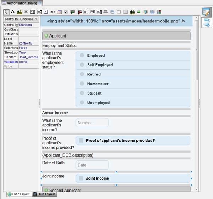Tick the Joint Income checkbox
This screenshot has width=213, height=199.
[81, 178]
